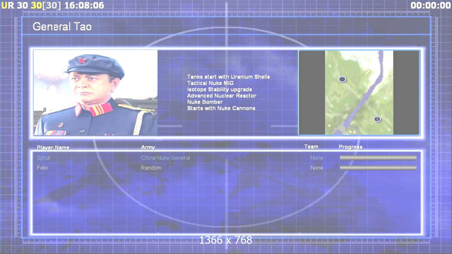452x254 pixels.
Task: Click the General Tao title text
Action: (x=62, y=27)
